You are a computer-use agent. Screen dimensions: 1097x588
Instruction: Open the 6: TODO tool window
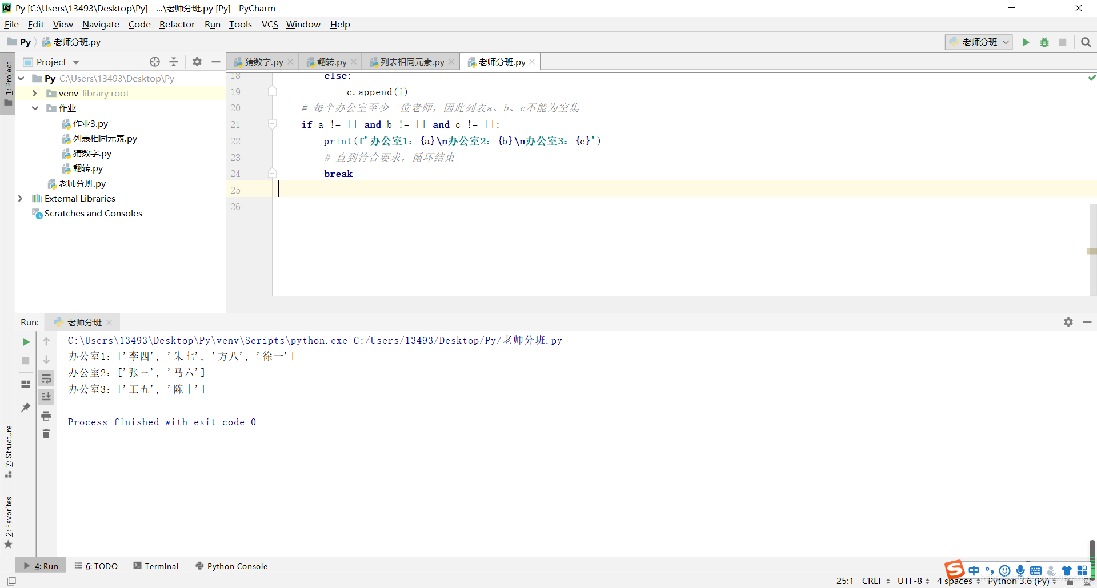point(96,566)
